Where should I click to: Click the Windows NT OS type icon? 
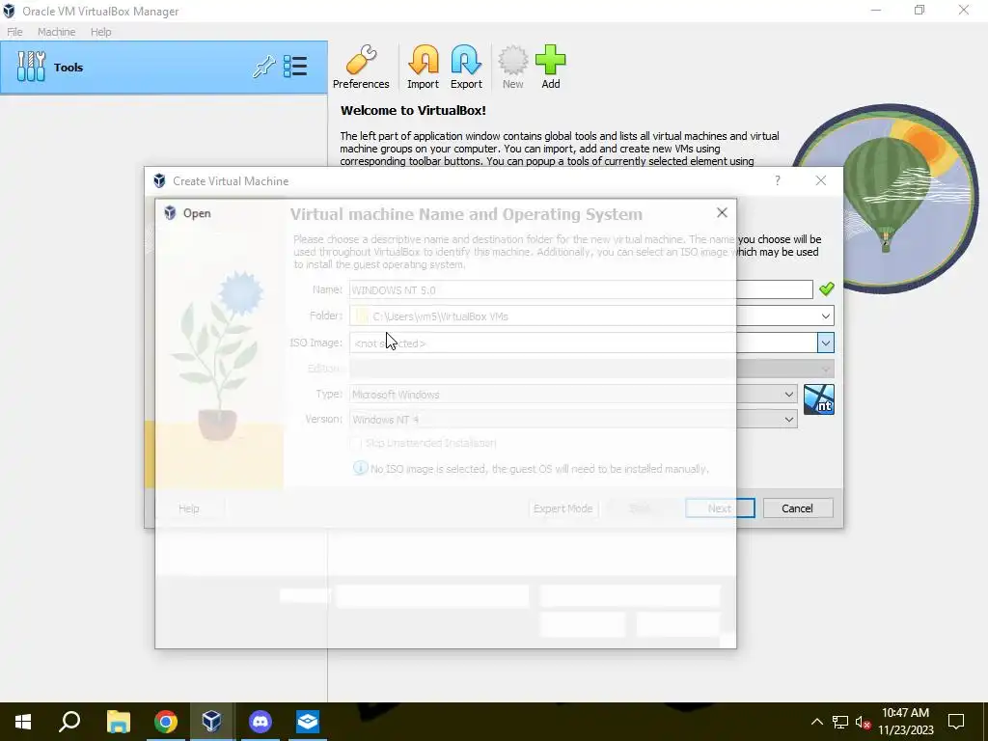[x=819, y=399]
